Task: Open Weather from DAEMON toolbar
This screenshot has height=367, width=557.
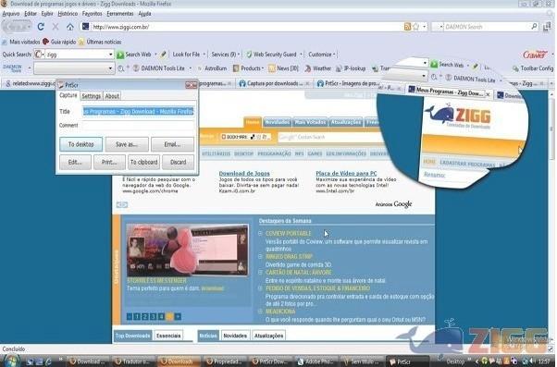Action: (318, 68)
